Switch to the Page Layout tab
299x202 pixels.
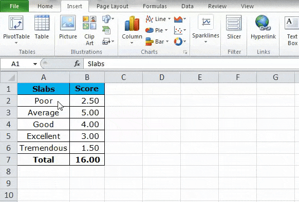click(113, 6)
